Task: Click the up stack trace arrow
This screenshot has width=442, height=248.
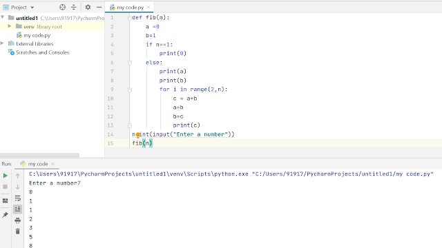Action: tap(17, 176)
